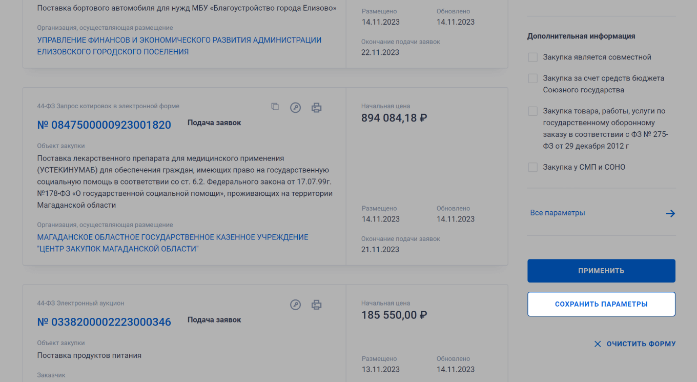Enable 'Закупка за счет средств бюджета Союзного государства'
The image size is (697, 382).
click(x=533, y=78)
